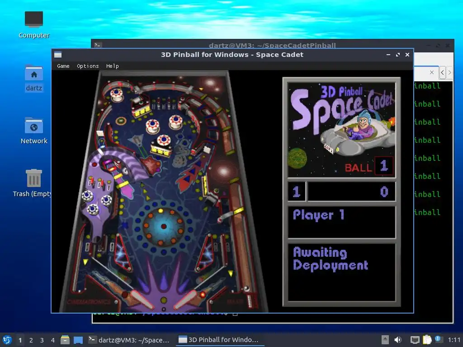Screen dimensions: 463x347
Task: Switch to the dartz@VM3 terminal taskbar entry
Action: [x=129, y=340]
